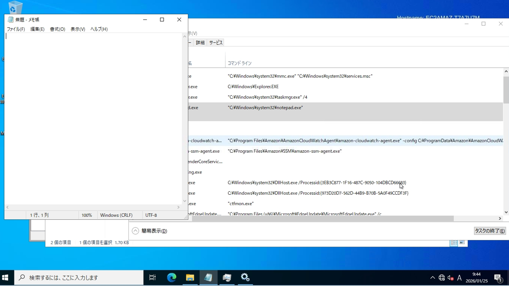Collapse Task Manager with 簡易表示
Screen dimensions: 509x286
point(150,231)
